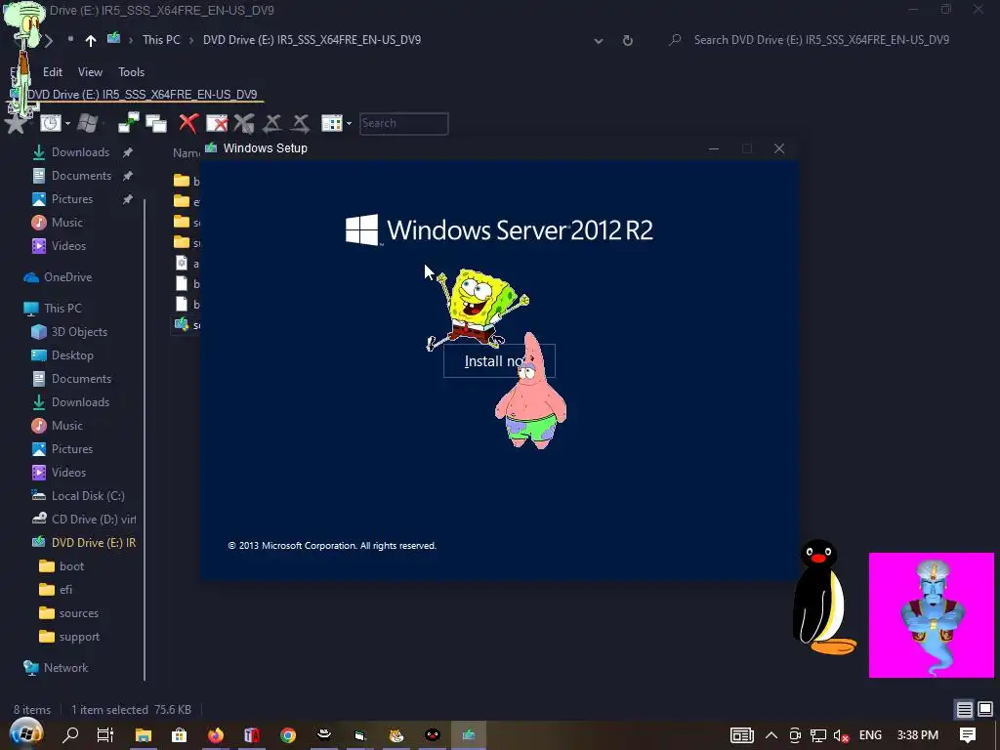Click the favorites star toolbar icon
The image size is (1000, 750).
(16, 123)
